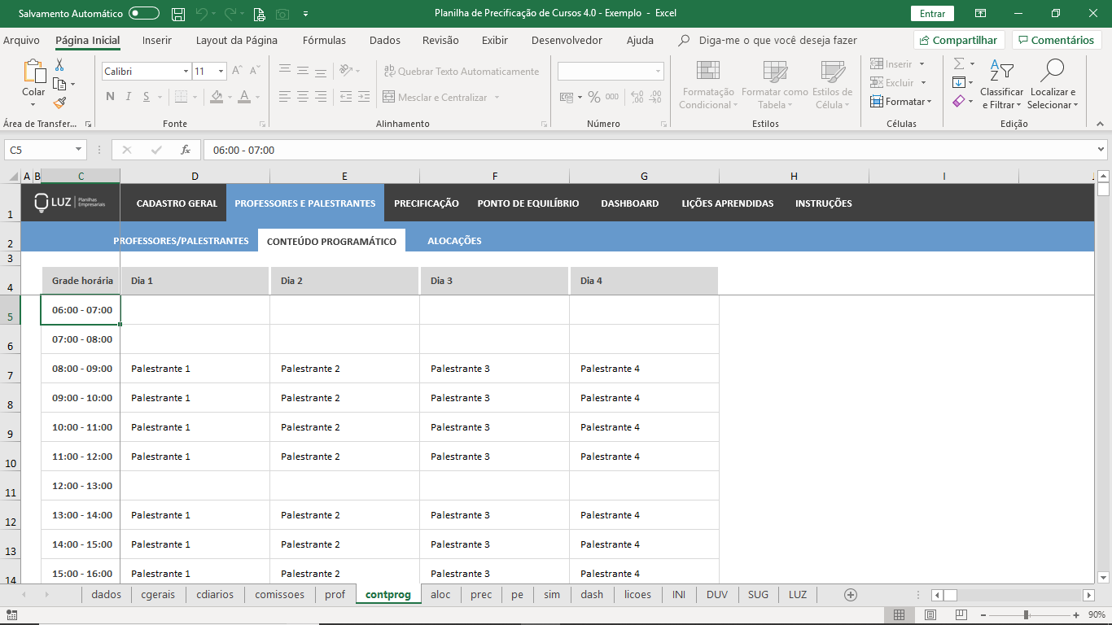The height and width of the screenshot is (625, 1112).
Task: Click the AutoSum sigma icon
Action: coord(959,63)
